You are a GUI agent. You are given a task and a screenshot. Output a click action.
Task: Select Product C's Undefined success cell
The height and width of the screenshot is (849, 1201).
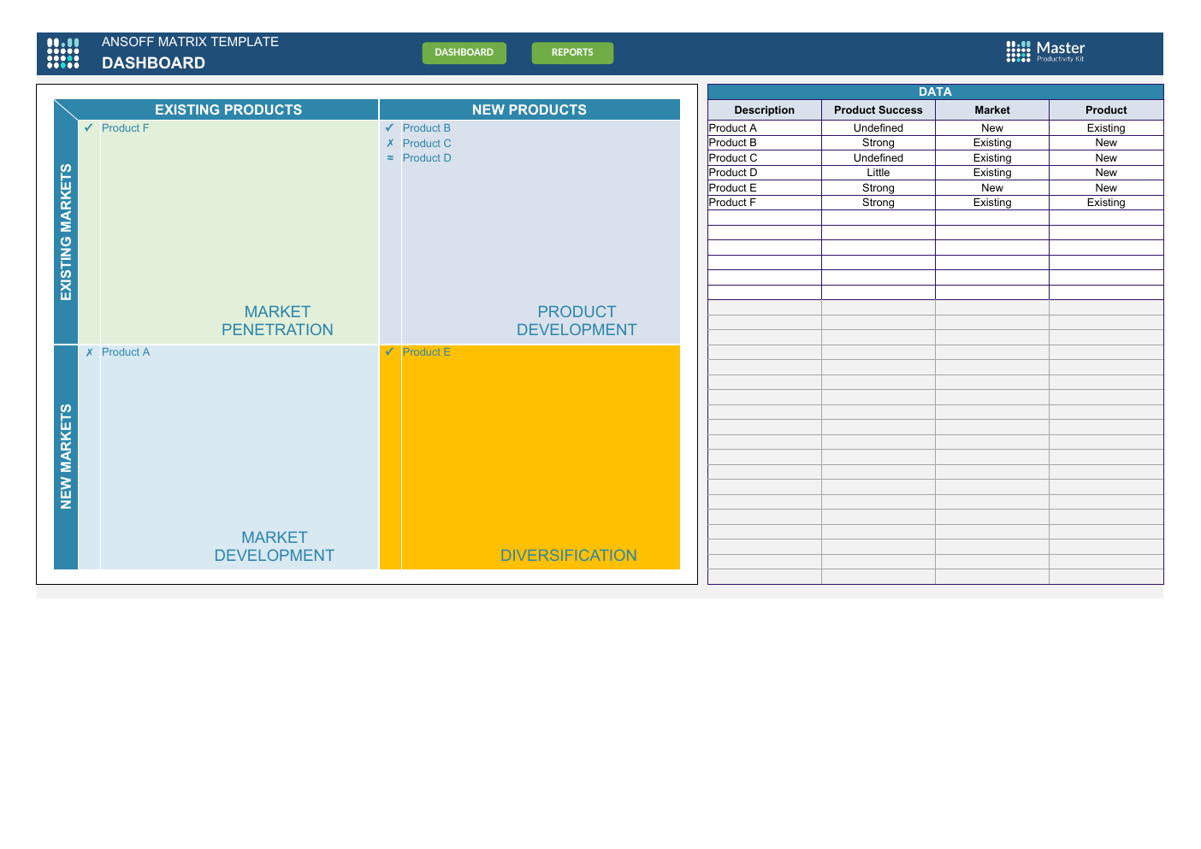879,158
